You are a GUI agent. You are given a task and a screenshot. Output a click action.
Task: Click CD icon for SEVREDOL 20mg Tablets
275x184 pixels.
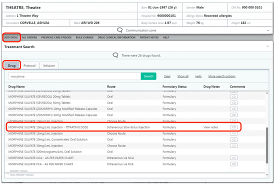(234, 96)
